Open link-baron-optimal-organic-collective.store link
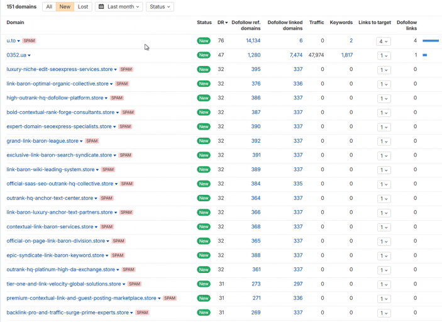The height and width of the screenshot is (322, 442). [x=57, y=84]
